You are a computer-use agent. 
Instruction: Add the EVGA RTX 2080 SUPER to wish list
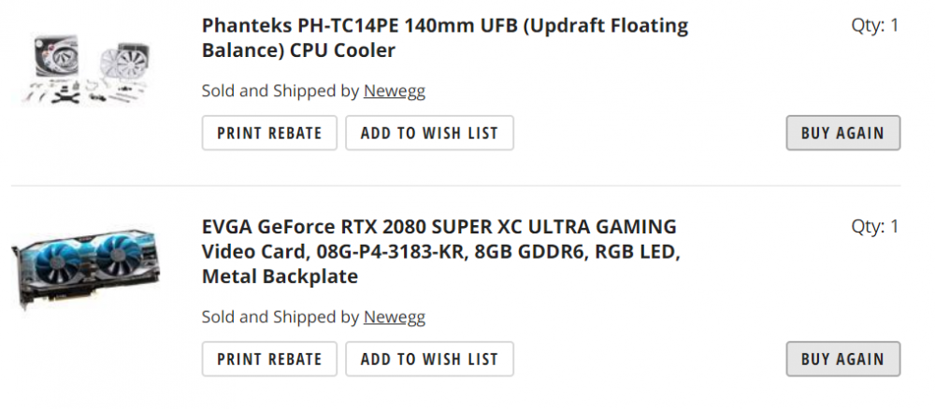click(x=429, y=359)
